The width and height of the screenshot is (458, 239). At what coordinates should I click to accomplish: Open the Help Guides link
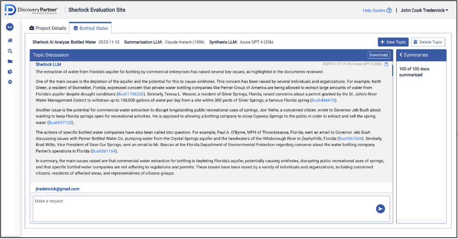click(377, 10)
